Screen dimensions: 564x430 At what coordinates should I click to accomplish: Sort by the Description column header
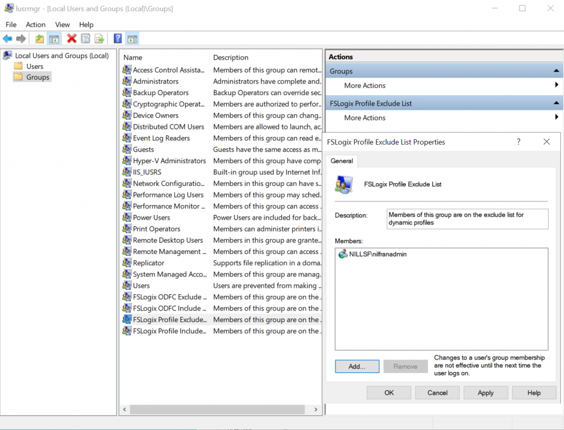265,58
